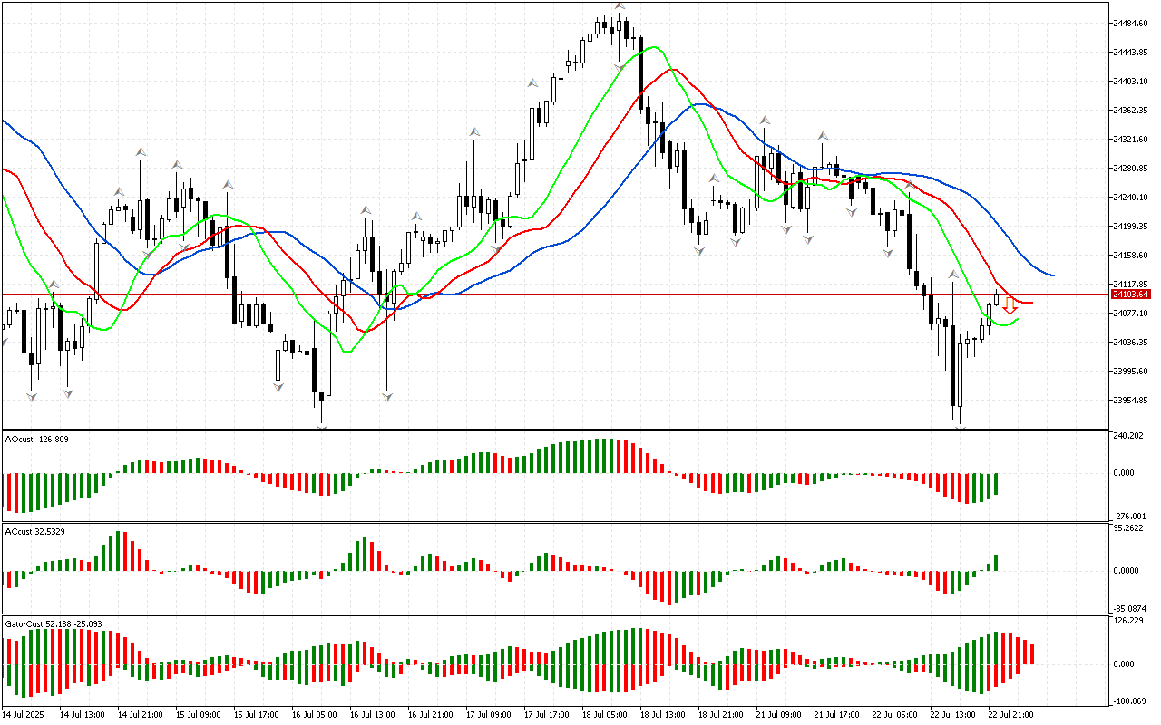The width and height of the screenshot is (1161, 725).
Task: Click the red down-arrow sell signal
Action: (1010, 306)
